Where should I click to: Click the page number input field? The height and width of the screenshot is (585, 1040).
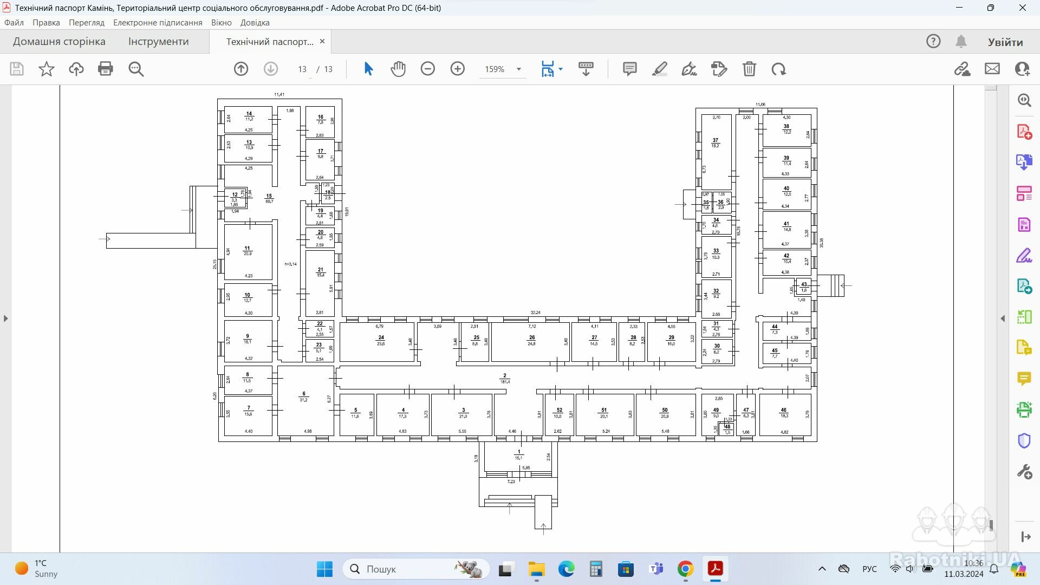(x=302, y=69)
